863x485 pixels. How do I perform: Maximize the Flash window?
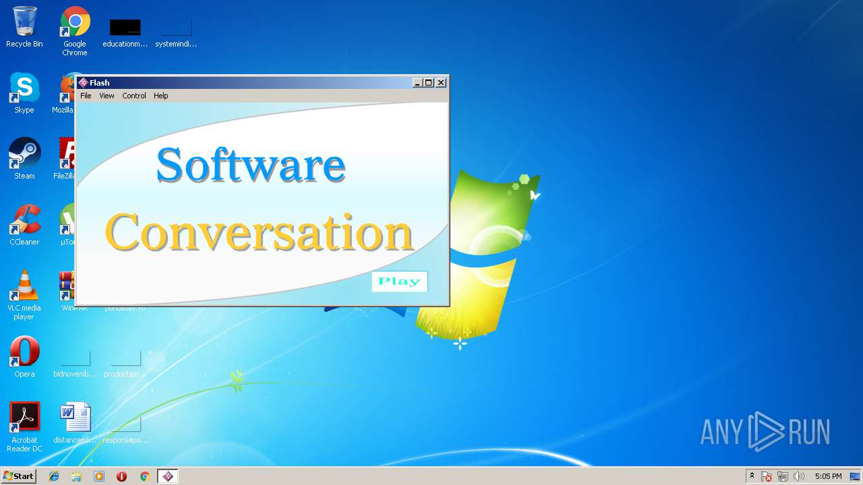coord(428,83)
